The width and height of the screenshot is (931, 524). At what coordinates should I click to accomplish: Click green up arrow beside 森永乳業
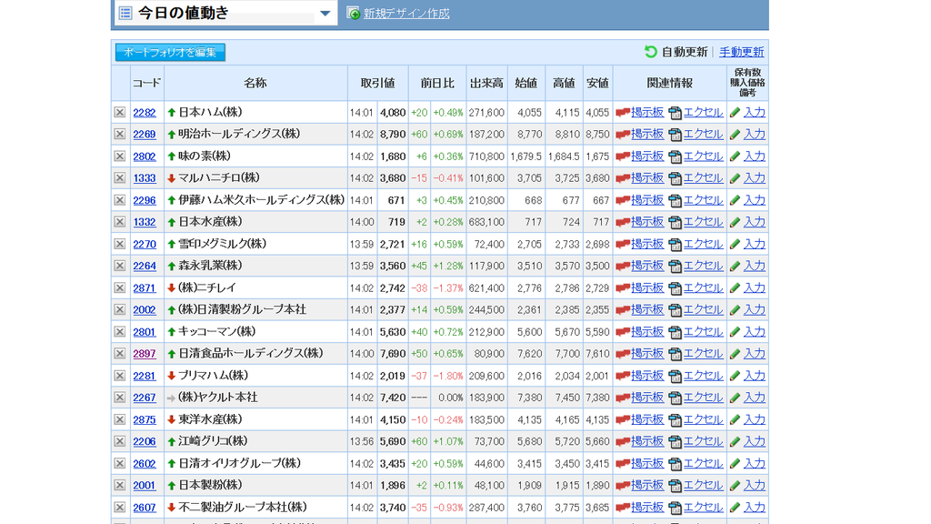pyautogui.click(x=172, y=267)
